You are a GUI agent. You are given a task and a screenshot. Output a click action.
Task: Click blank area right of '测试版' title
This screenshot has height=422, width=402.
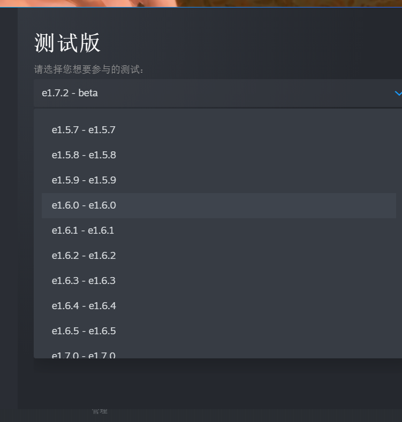251,43
